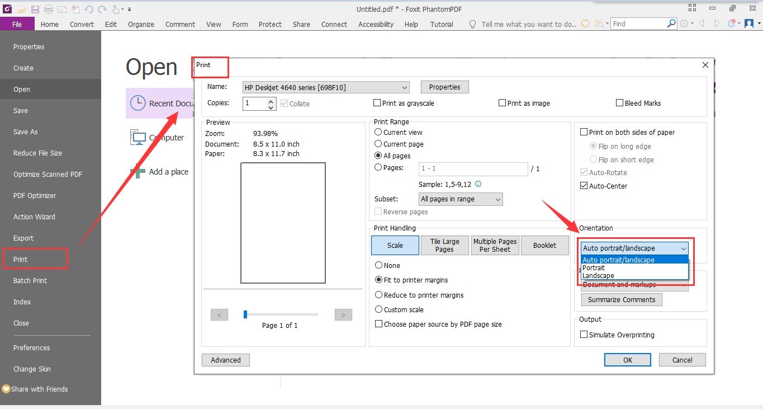Select the Pages range radio button
The image size is (763, 409).
(x=378, y=167)
